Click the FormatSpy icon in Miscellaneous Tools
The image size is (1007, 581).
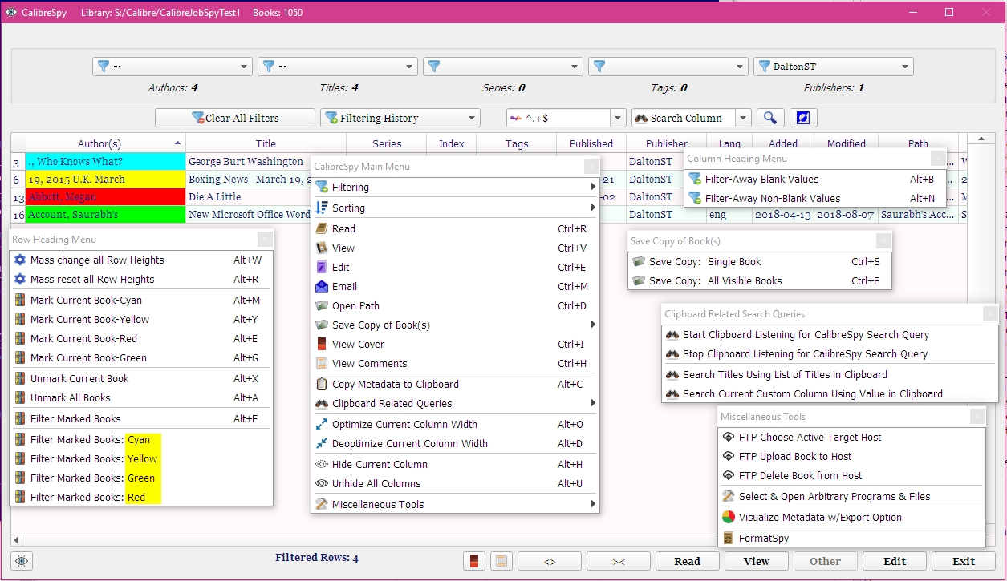point(729,538)
